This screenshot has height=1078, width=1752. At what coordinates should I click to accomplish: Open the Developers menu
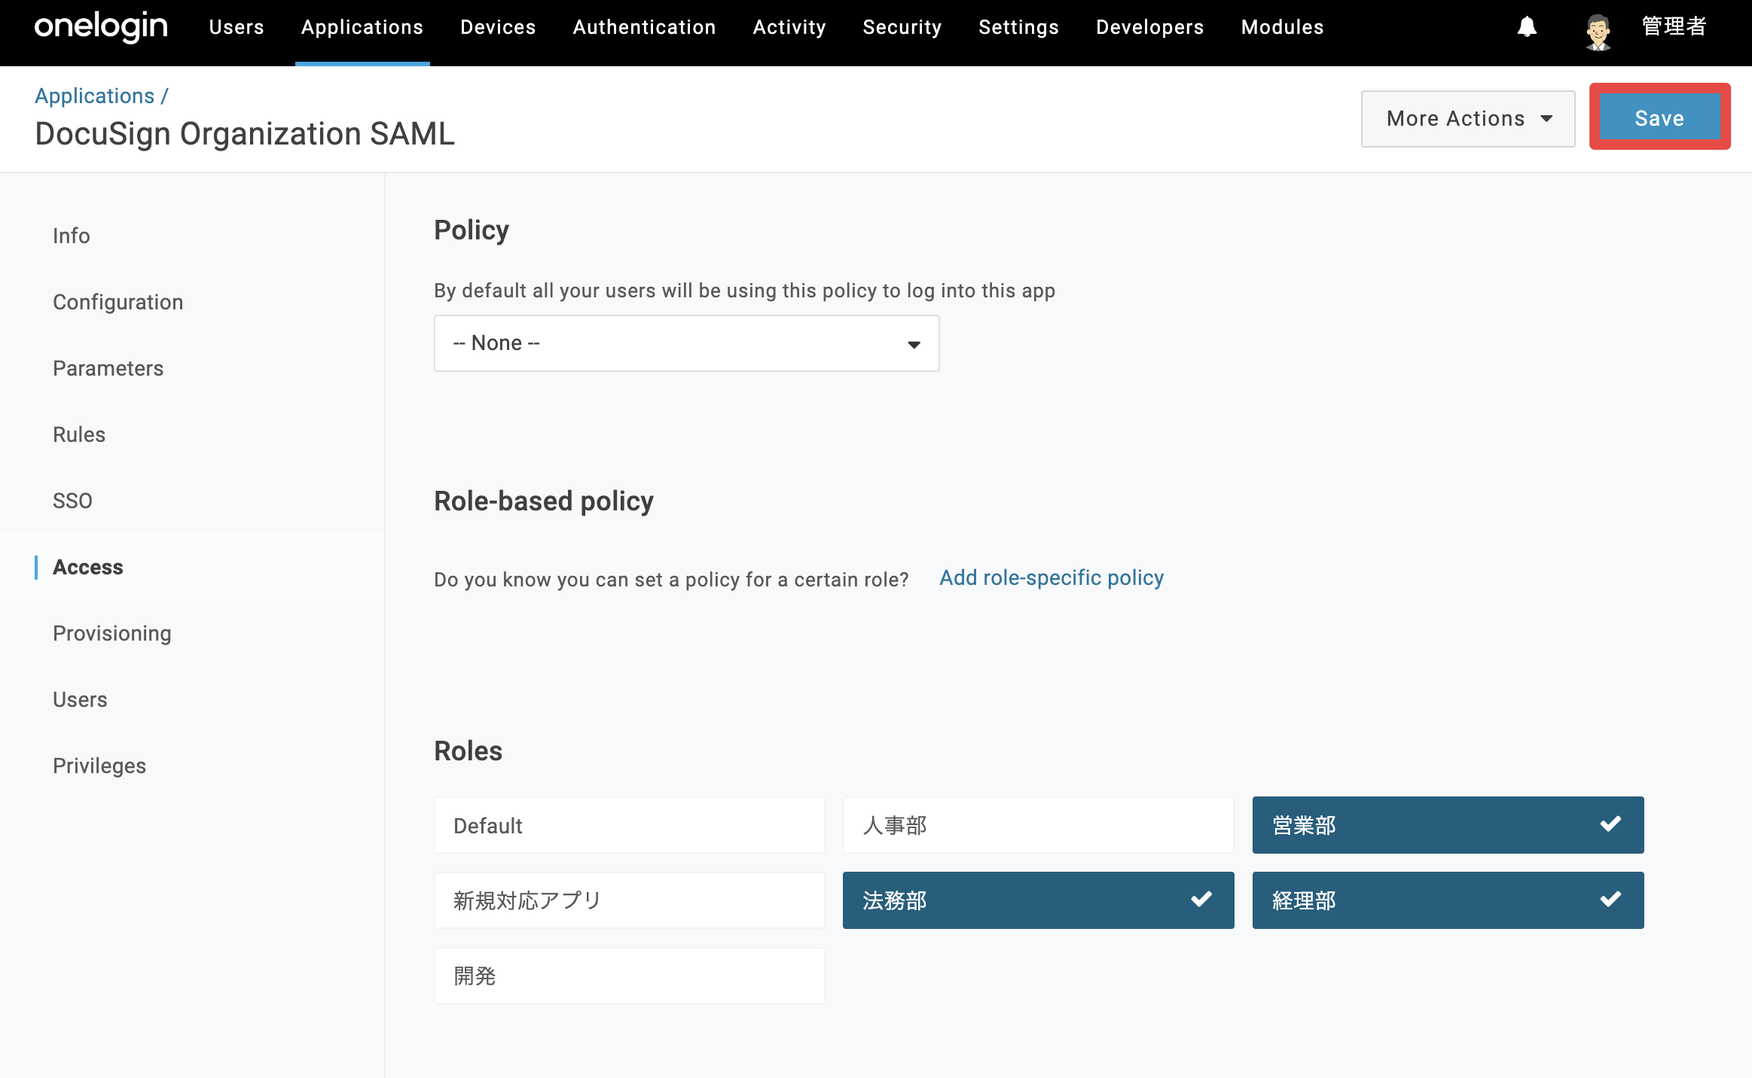click(1149, 27)
